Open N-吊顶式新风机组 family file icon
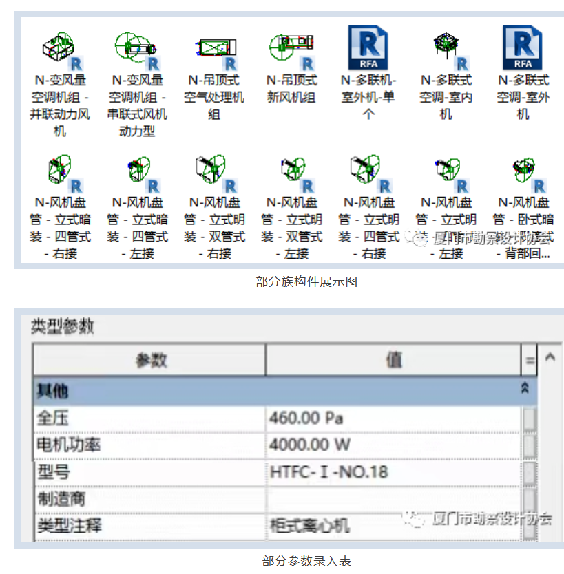 pyautogui.click(x=293, y=51)
